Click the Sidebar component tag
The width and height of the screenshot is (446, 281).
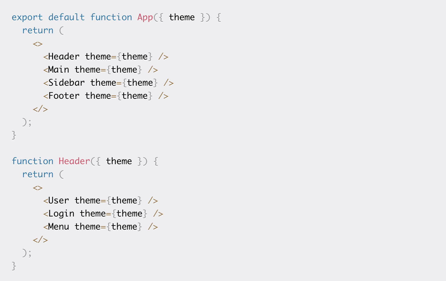tap(66, 83)
